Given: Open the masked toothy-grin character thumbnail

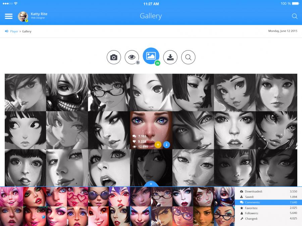Looking at the screenshot, I should (67, 92).
